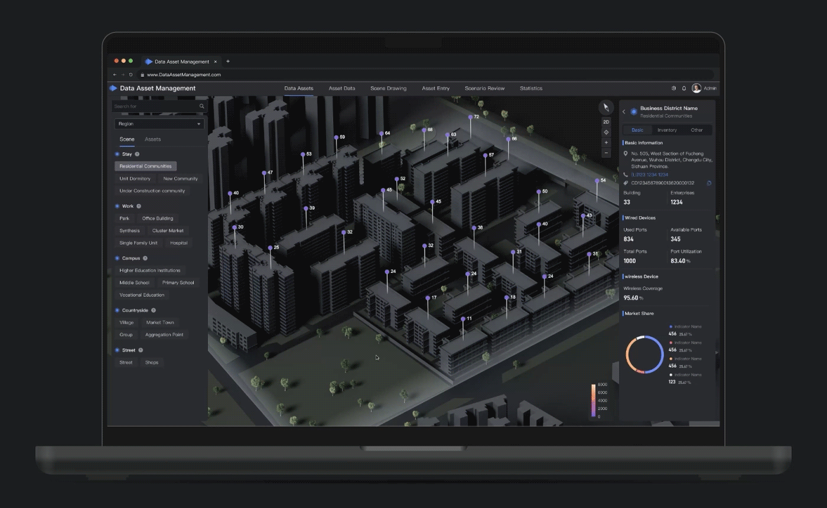This screenshot has height=508, width=827.
Task: Click the map pin labeled 54
Action: coord(597,181)
